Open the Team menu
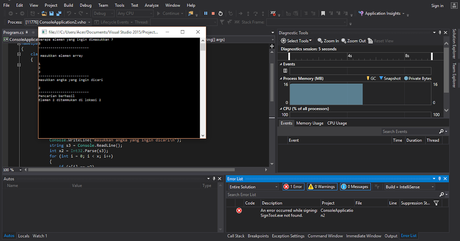The width and height of the screenshot is (460, 241). pyautogui.click(x=103, y=5)
